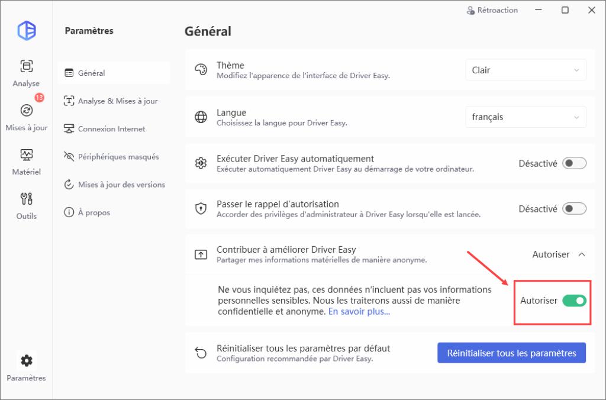606x400 pixels.
Task: Select the Général settings tab
Action: click(x=114, y=73)
